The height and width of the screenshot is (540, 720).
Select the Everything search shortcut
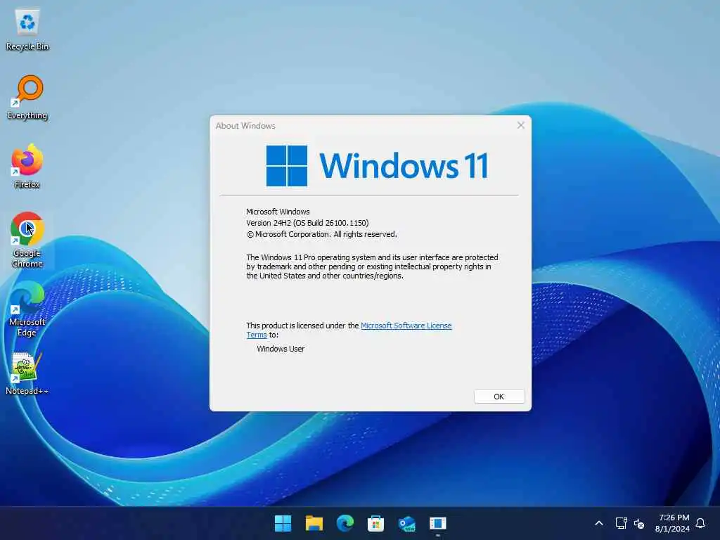(x=27, y=97)
